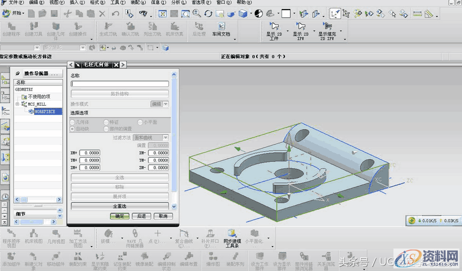The image size is (462, 271).
Task: Click the 创建操作 create operation icon
Action: 78,29
